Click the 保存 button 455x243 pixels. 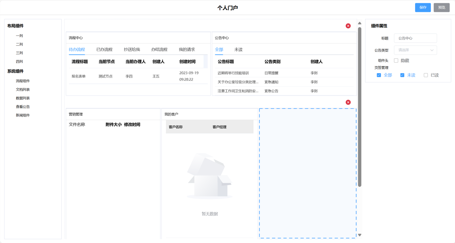click(423, 7)
